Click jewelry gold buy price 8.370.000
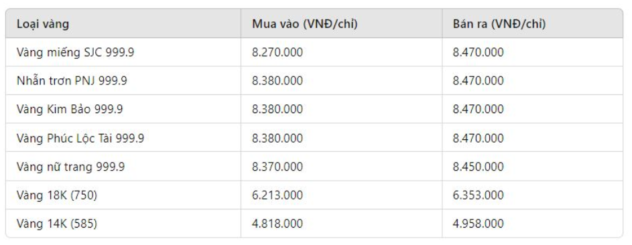The width and height of the screenshot is (632, 245). click(277, 166)
